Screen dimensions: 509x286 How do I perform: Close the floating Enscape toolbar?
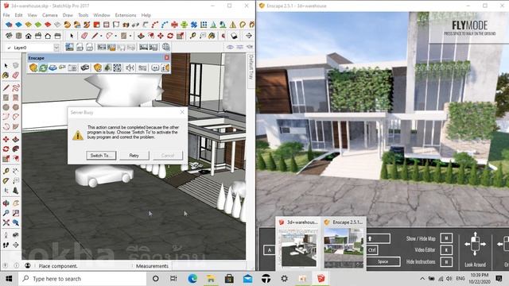(166, 58)
